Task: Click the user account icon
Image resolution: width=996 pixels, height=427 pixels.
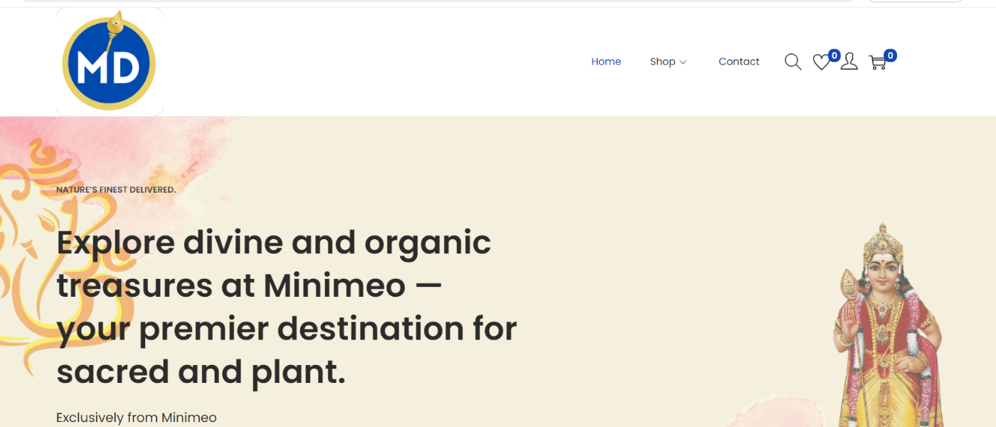Action: [x=849, y=62]
